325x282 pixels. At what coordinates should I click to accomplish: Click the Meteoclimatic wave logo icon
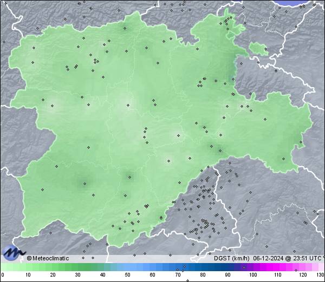click(14, 252)
